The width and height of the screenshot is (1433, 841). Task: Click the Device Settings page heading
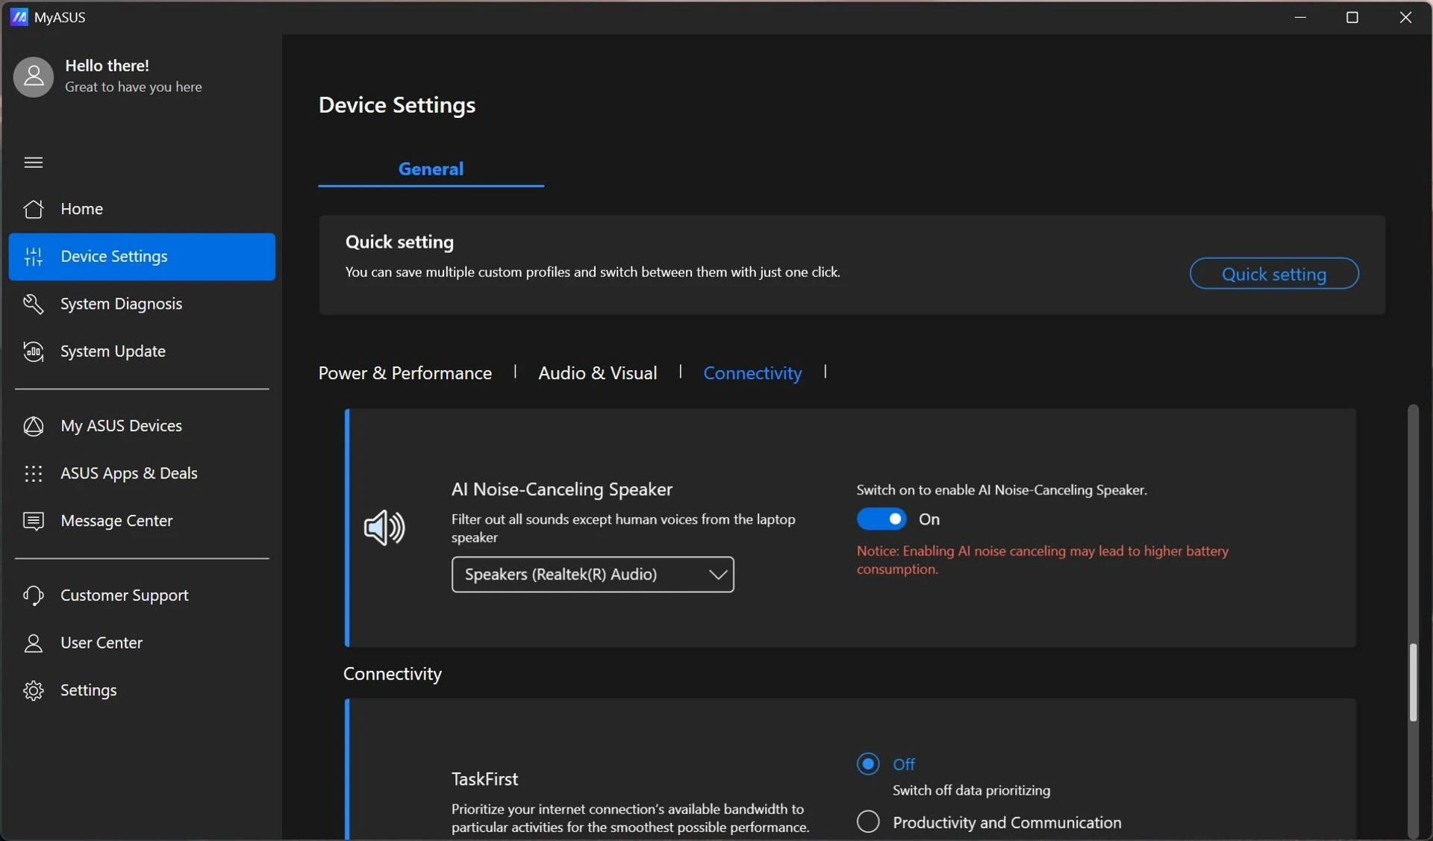[x=397, y=105]
